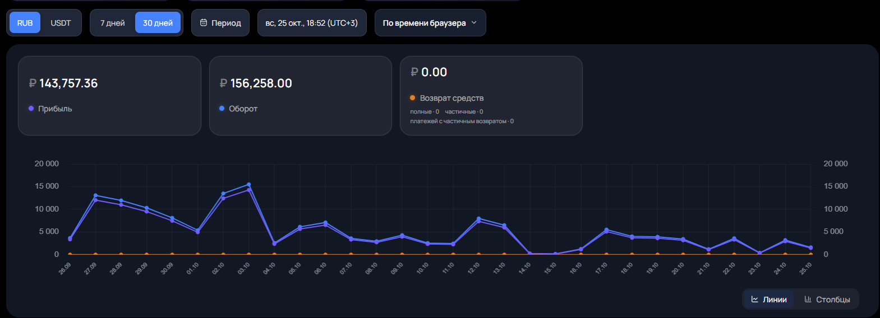Click the line chart icon in Линии
This screenshot has width=880, height=318.
[x=755, y=300]
